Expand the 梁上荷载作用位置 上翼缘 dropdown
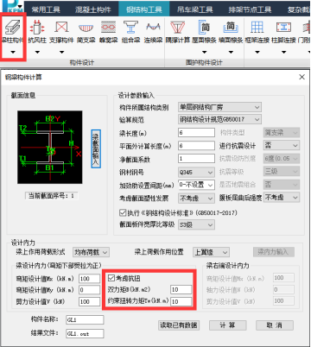 [211, 252]
